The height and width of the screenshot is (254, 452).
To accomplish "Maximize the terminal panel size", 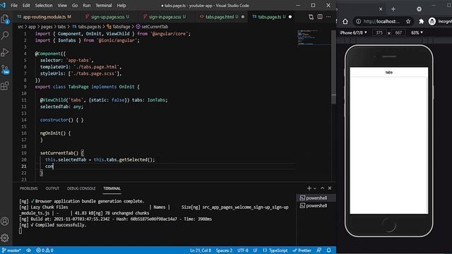I will pos(322,188).
